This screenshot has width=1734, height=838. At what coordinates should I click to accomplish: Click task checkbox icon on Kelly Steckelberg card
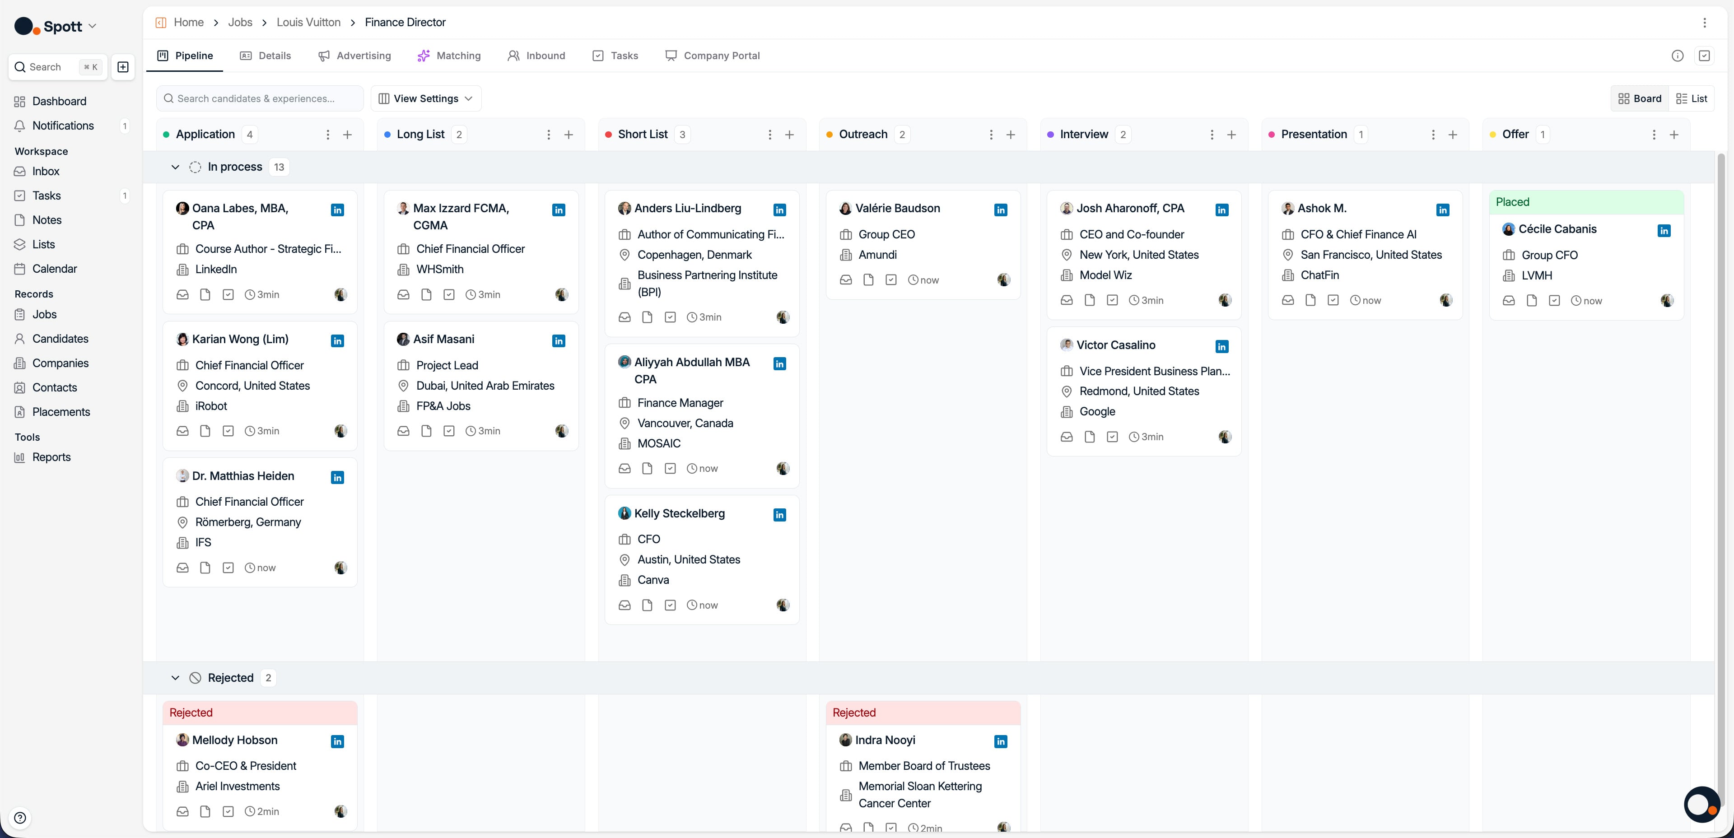click(x=670, y=605)
